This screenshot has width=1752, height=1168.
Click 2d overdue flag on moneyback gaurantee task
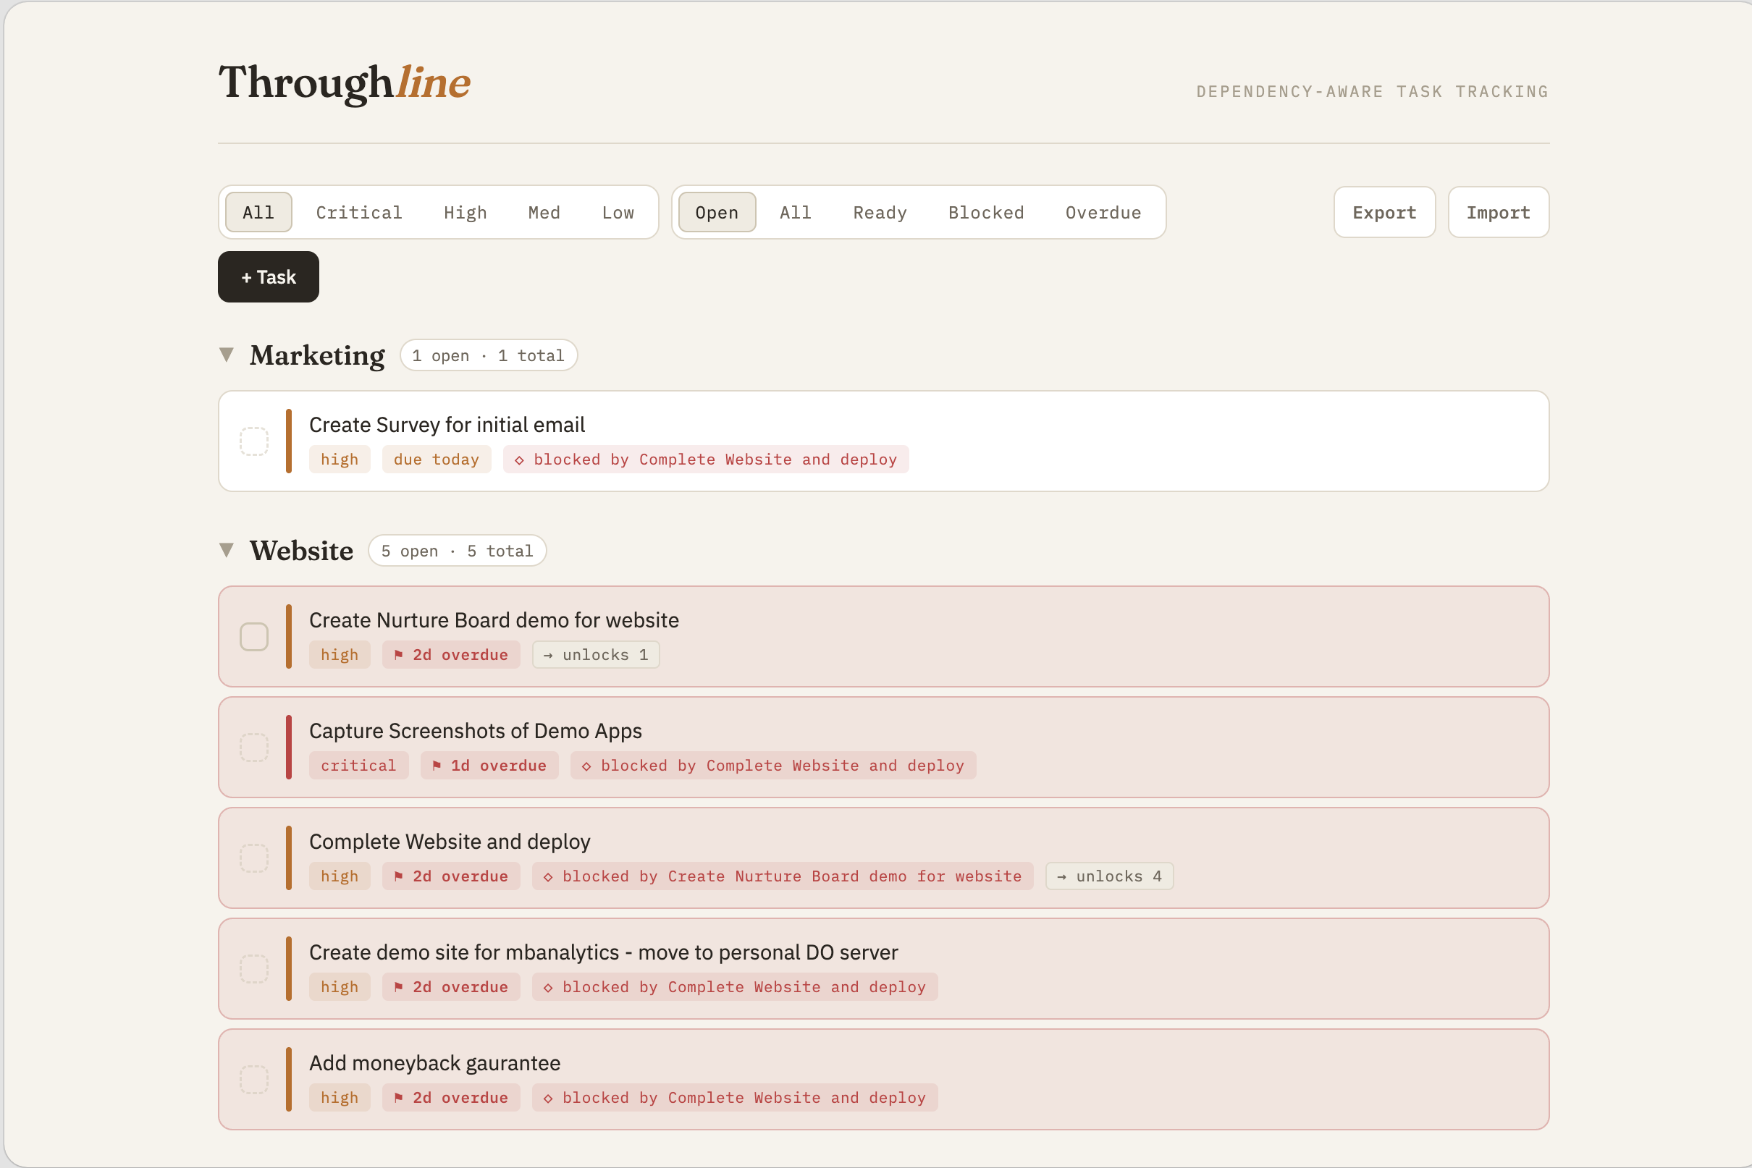point(451,1098)
